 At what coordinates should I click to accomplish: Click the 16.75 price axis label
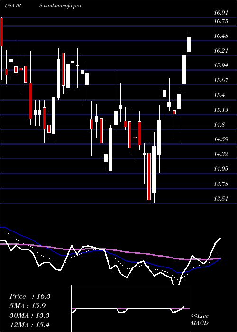coord(221,21)
